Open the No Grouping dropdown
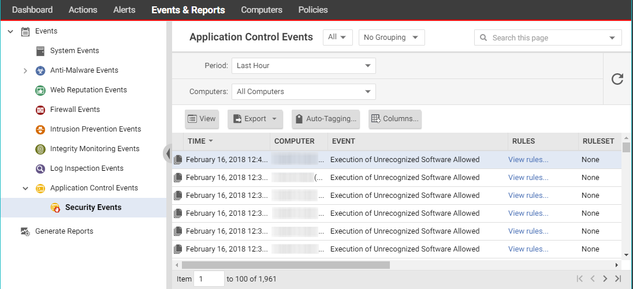 pyautogui.click(x=392, y=37)
